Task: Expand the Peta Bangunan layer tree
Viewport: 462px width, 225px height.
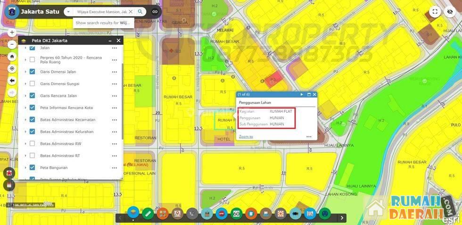Action: pos(25,168)
